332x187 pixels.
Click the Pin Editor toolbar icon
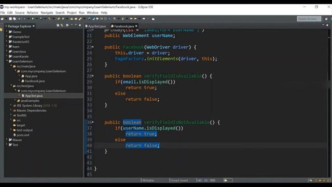coord(153,19)
